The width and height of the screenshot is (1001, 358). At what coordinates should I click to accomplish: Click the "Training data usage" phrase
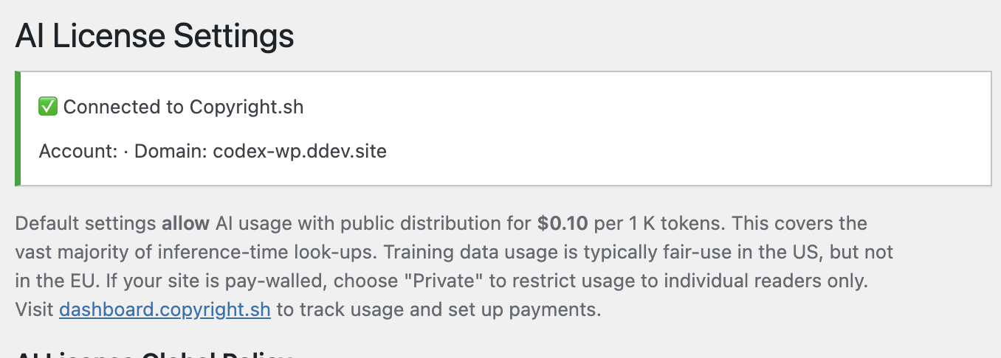[x=453, y=252]
